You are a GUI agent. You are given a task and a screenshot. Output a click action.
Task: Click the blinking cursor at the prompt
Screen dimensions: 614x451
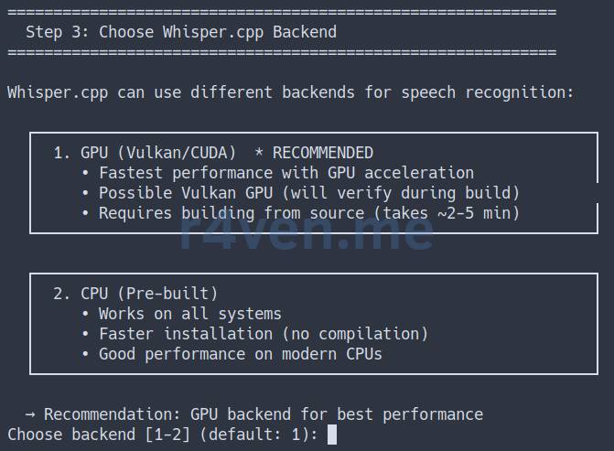pos(331,435)
